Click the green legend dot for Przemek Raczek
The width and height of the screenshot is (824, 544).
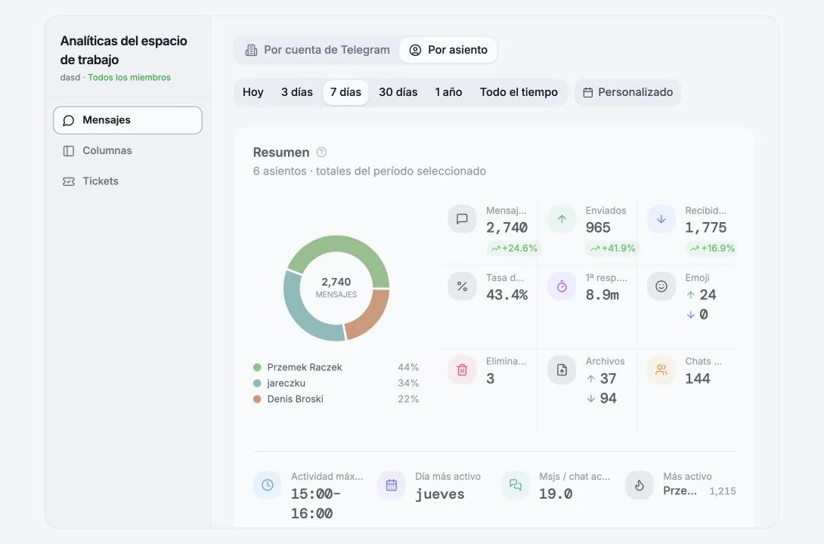click(257, 367)
